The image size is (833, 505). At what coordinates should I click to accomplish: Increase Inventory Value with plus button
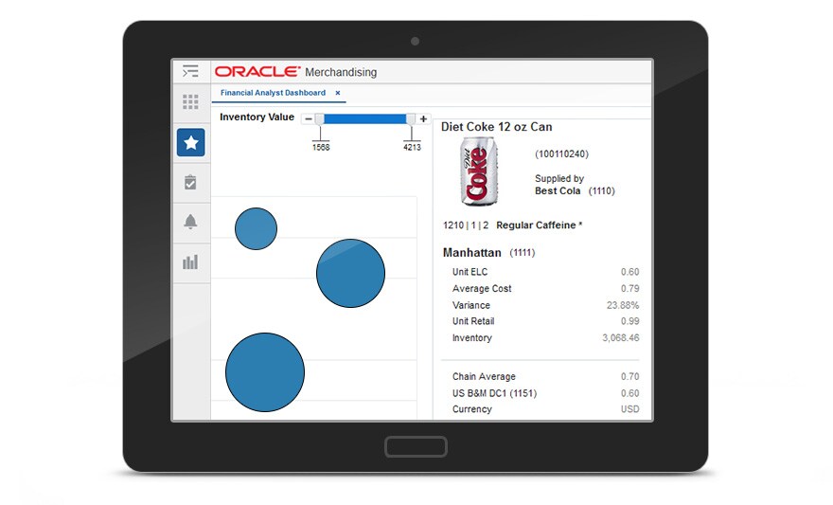pyautogui.click(x=423, y=119)
